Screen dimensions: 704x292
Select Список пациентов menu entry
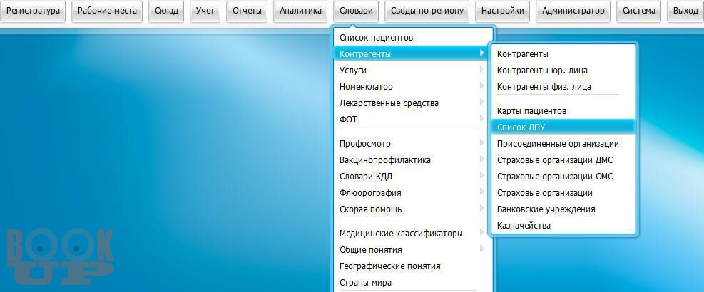click(412, 38)
